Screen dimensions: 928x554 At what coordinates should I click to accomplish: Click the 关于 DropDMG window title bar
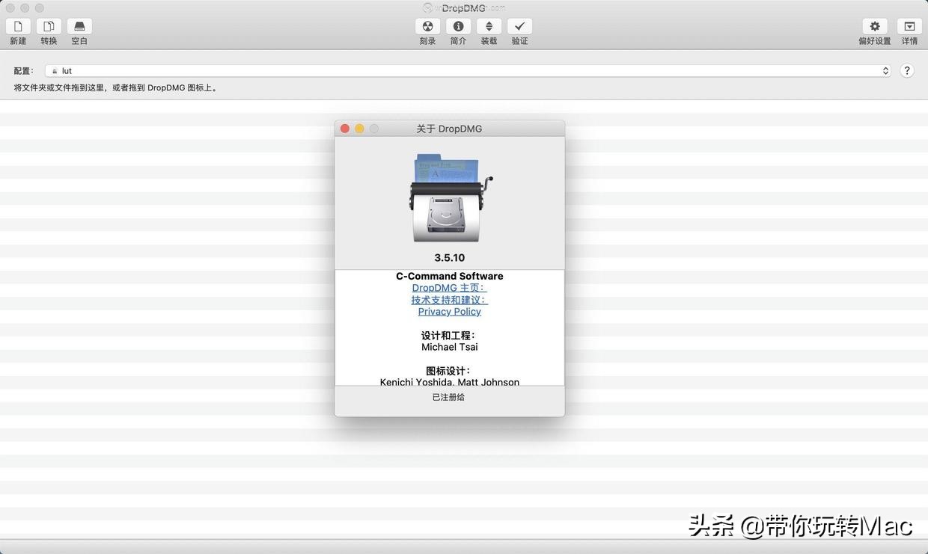coord(449,128)
